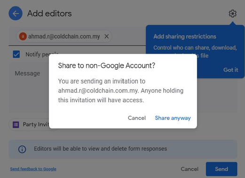
Task: Dismiss the tooltip with Got it
Action: pos(230,70)
